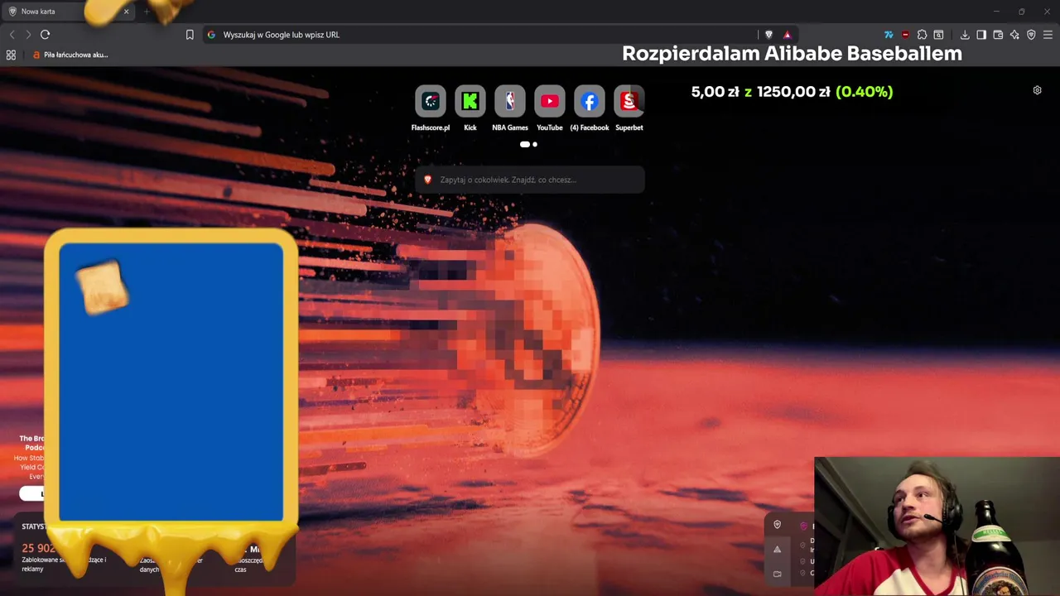This screenshot has height=596, width=1060.
Task: Open the hamburger main menu
Action: tap(1048, 35)
